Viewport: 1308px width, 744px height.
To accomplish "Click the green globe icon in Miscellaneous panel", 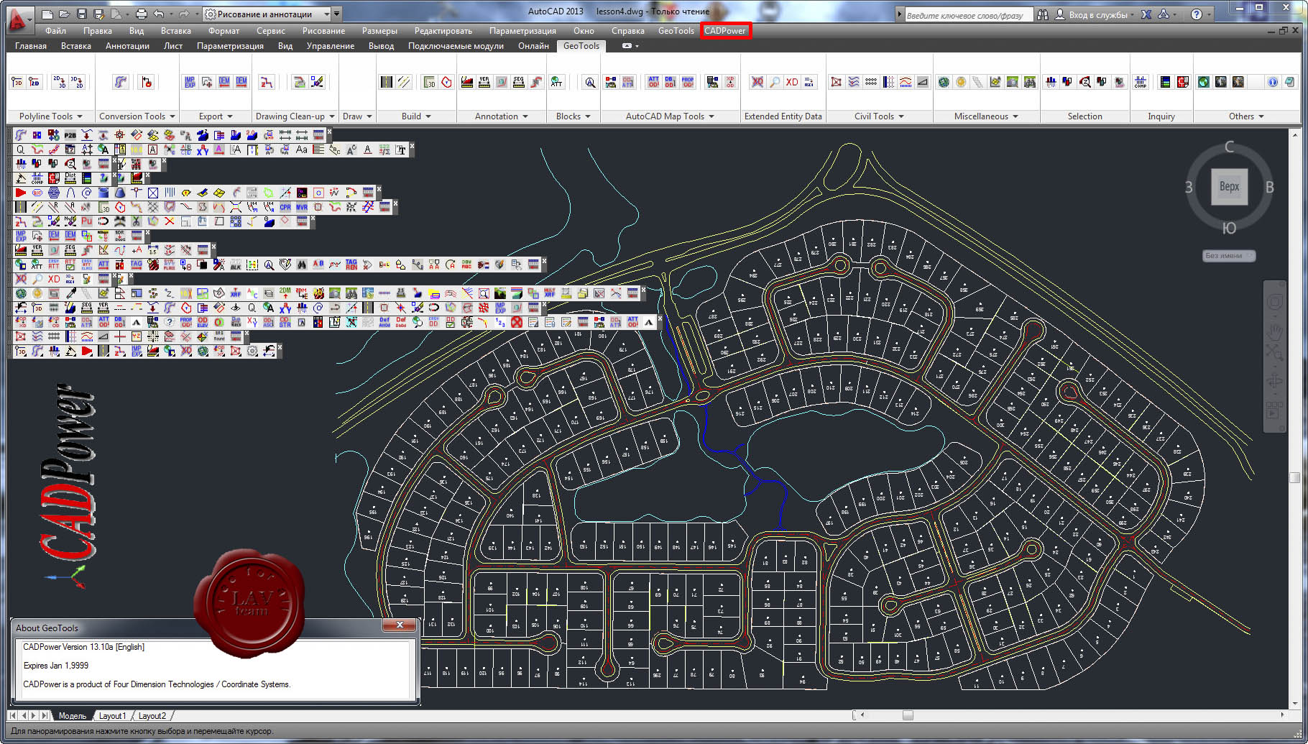I will (x=944, y=82).
